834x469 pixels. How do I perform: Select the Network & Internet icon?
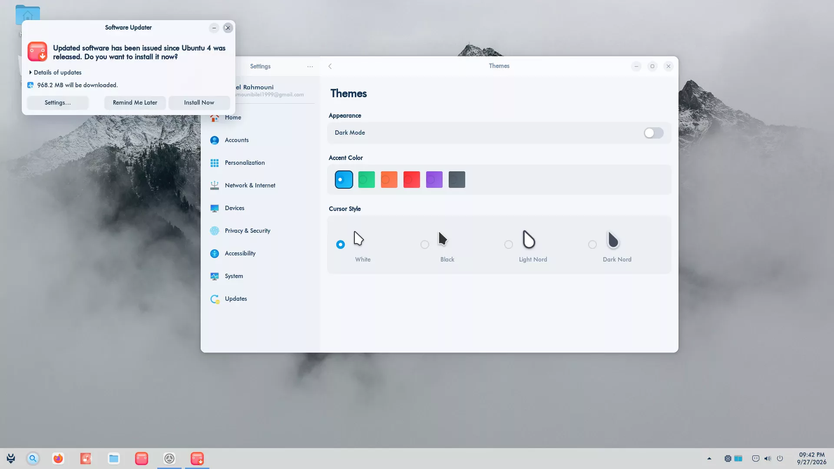pos(215,185)
